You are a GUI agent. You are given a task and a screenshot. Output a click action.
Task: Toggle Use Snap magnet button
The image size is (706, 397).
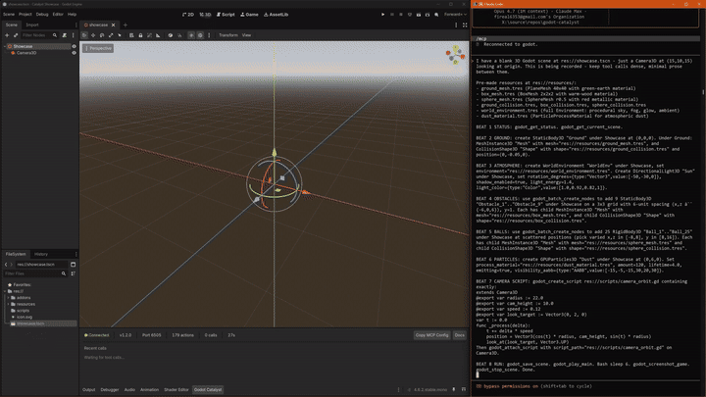point(179,35)
